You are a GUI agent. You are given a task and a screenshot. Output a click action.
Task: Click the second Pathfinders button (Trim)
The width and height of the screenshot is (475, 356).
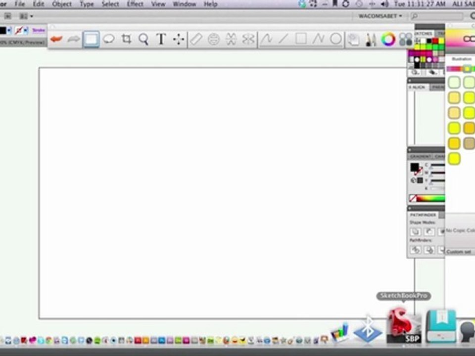[429, 250]
